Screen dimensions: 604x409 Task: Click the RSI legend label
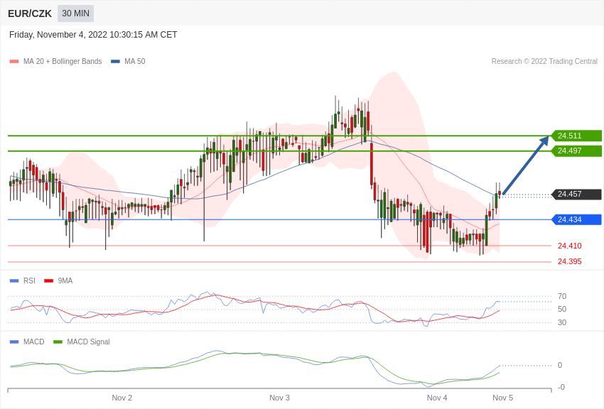tap(29, 281)
